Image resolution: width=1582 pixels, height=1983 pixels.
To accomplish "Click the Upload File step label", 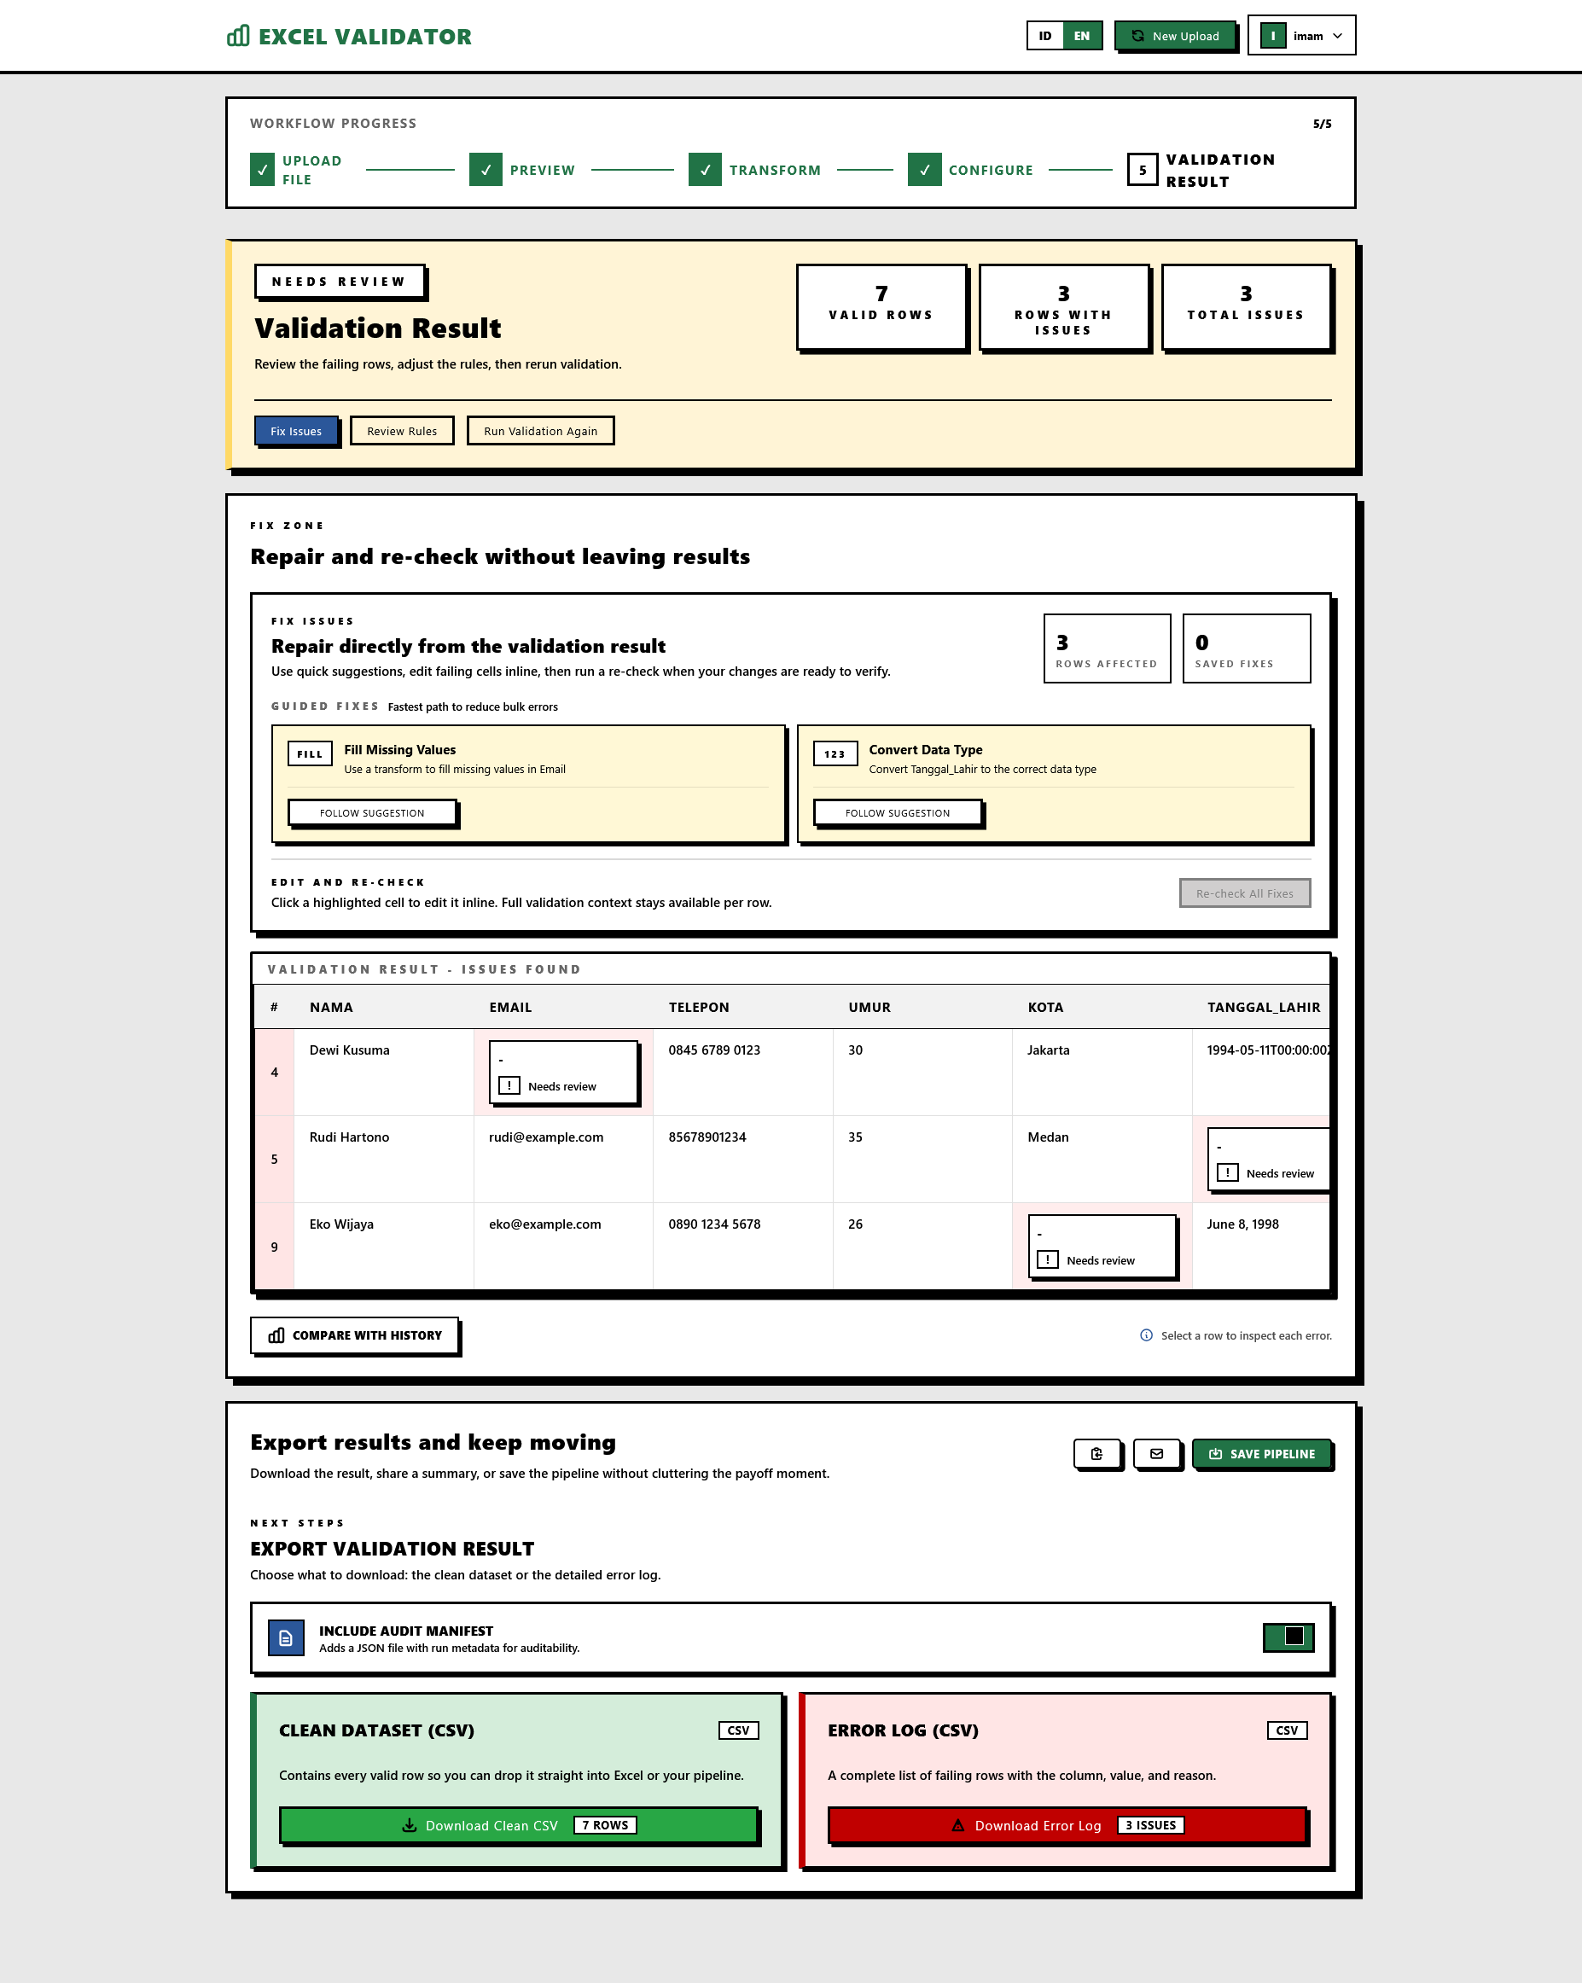I will pos(311,170).
